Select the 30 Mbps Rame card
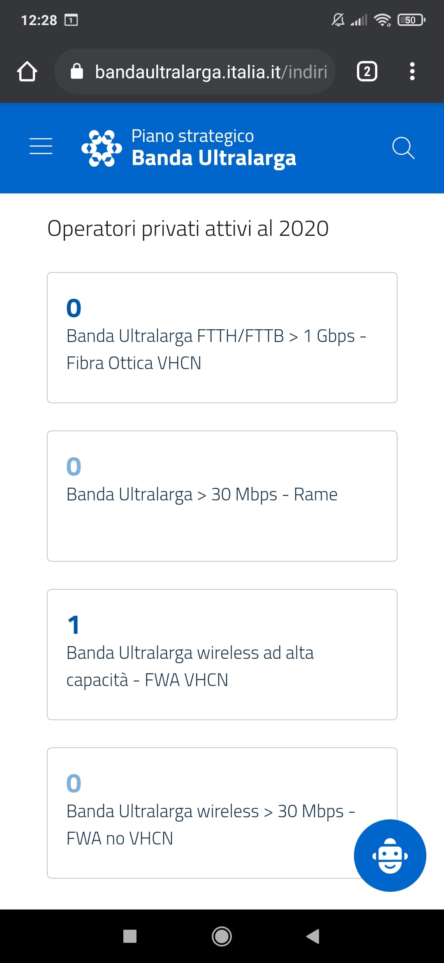Screen dimensions: 444x963 pos(222,496)
